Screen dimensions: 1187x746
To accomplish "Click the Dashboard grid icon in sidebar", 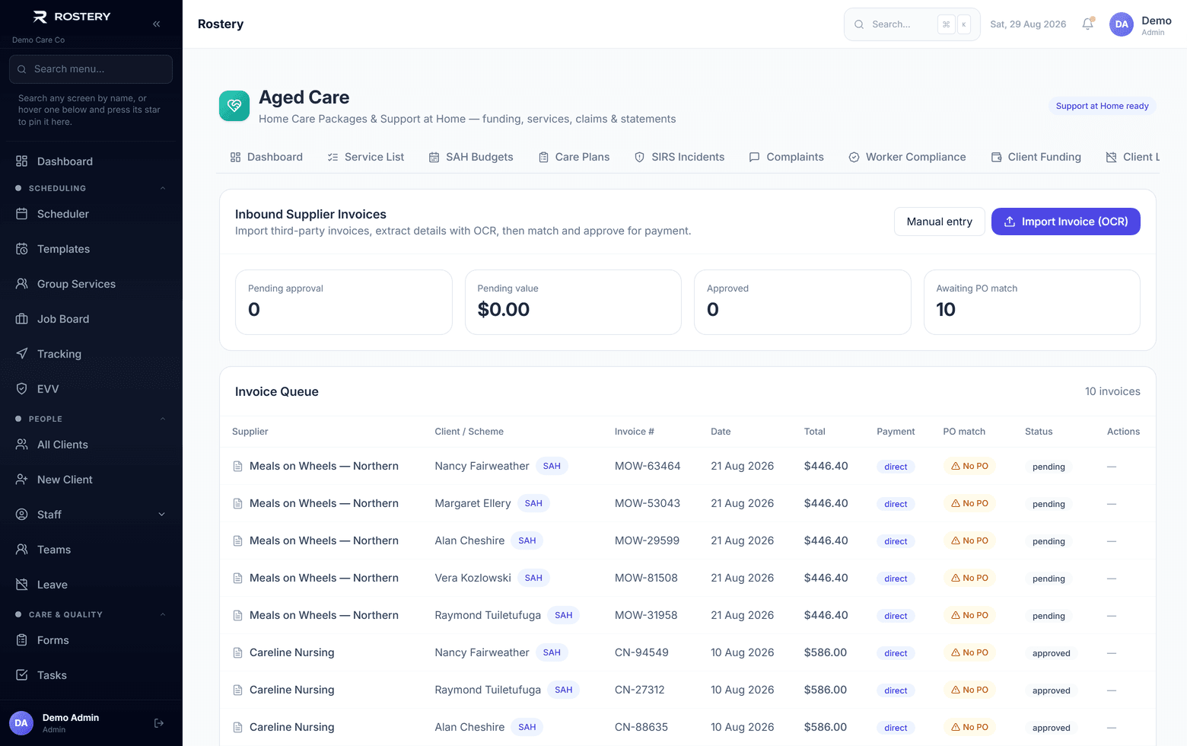I will click(22, 161).
